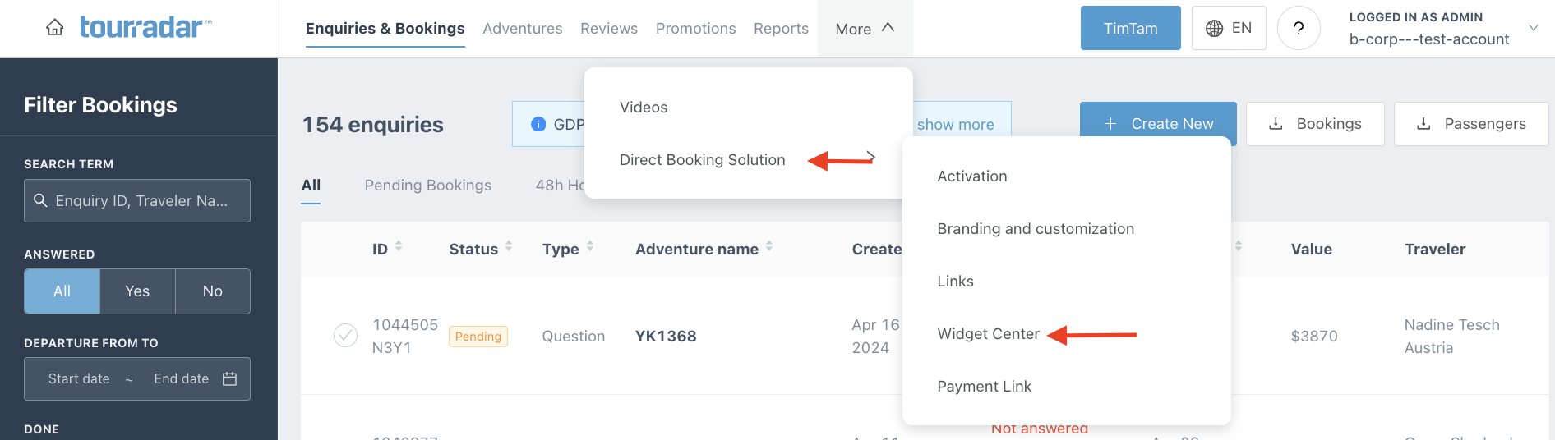
Task: Focus the Enquiry ID search field
Action: pyautogui.click(x=137, y=200)
